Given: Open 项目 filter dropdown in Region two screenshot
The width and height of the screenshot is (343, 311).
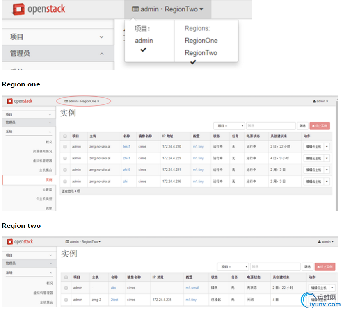Looking at the screenshot, I should click(x=233, y=267).
